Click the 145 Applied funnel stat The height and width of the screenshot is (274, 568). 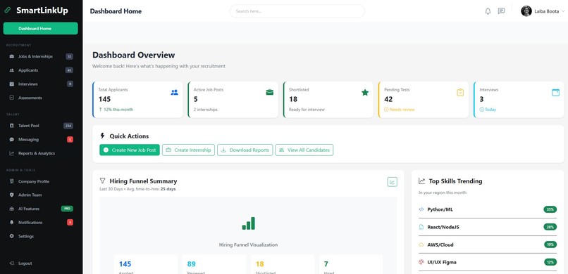[x=146, y=264]
